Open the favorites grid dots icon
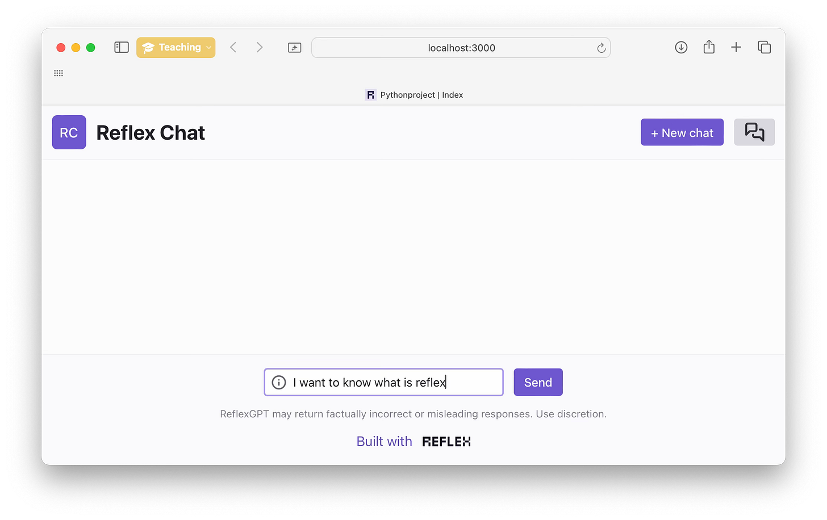The height and width of the screenshot is (520, 827). (59, 73)
